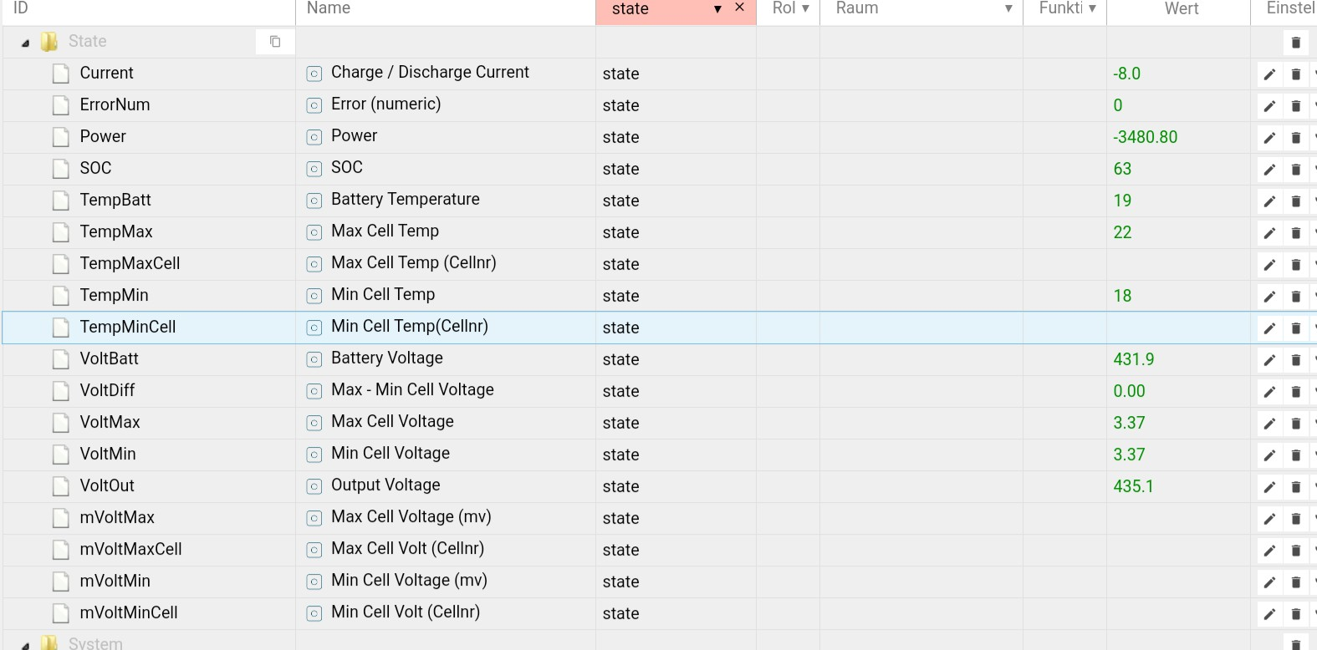This screenshot has width=1317, height=650.
Task: Click the trash icon in the mVoltMin row
Action: coord(1296,582)
